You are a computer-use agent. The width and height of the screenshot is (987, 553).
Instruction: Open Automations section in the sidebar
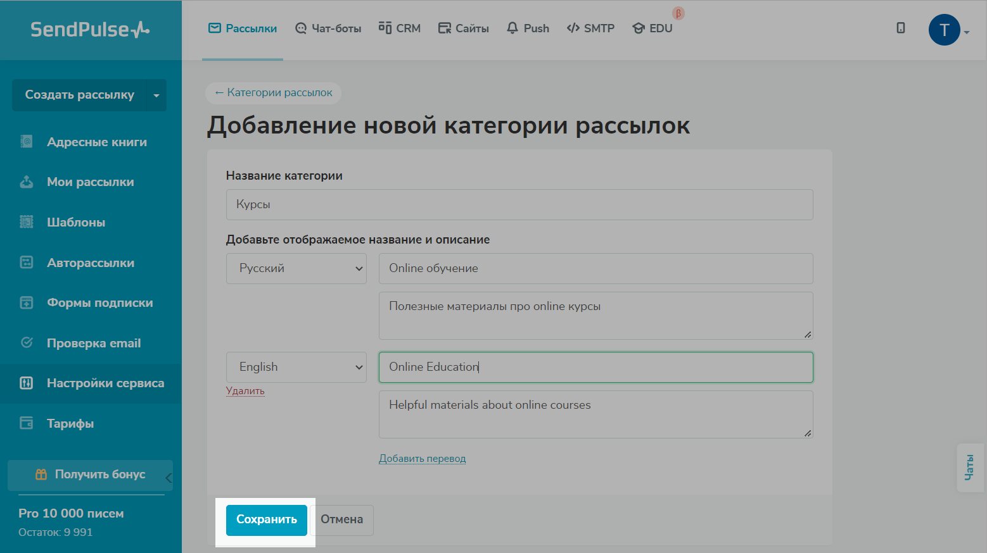point(90,263)
